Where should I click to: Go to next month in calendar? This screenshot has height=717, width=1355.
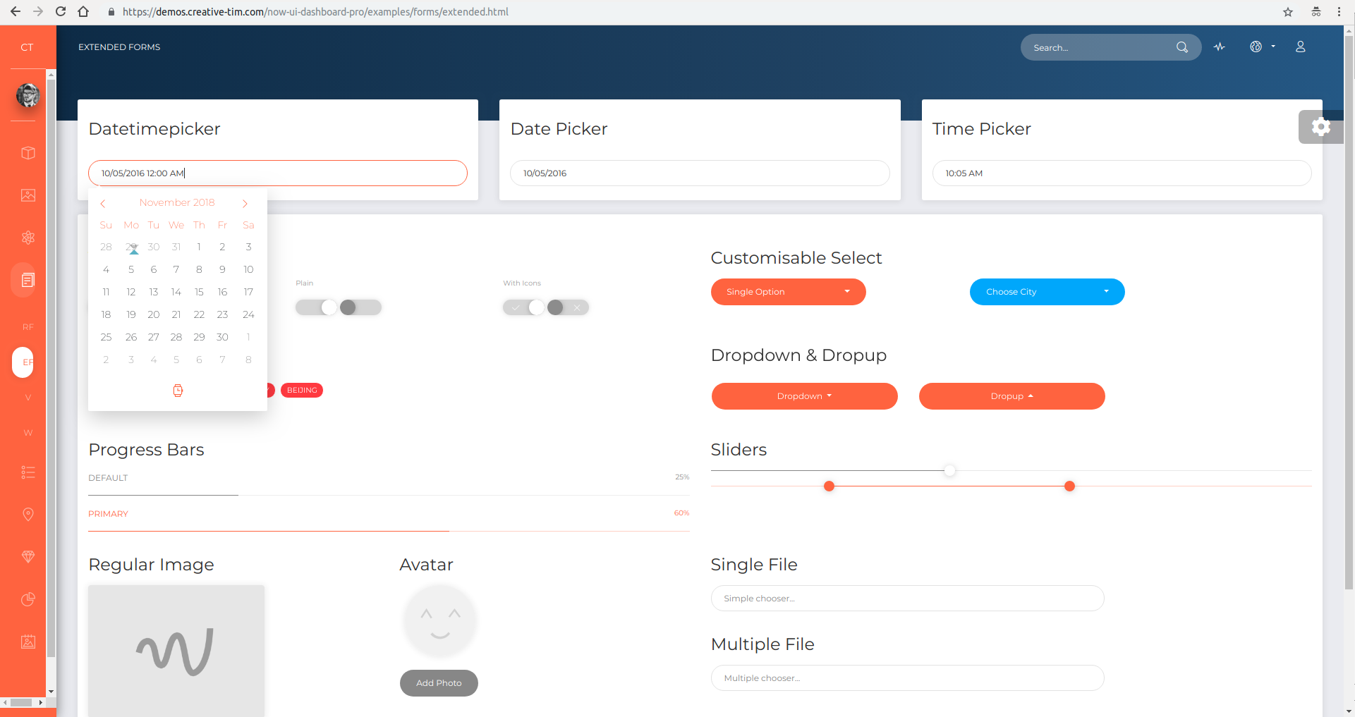pyautogui.click(x=245, y=204)
